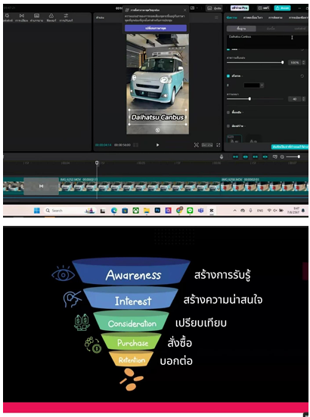
Task: Switch to the Basic text sub-tab
Action: coord(241,28)
